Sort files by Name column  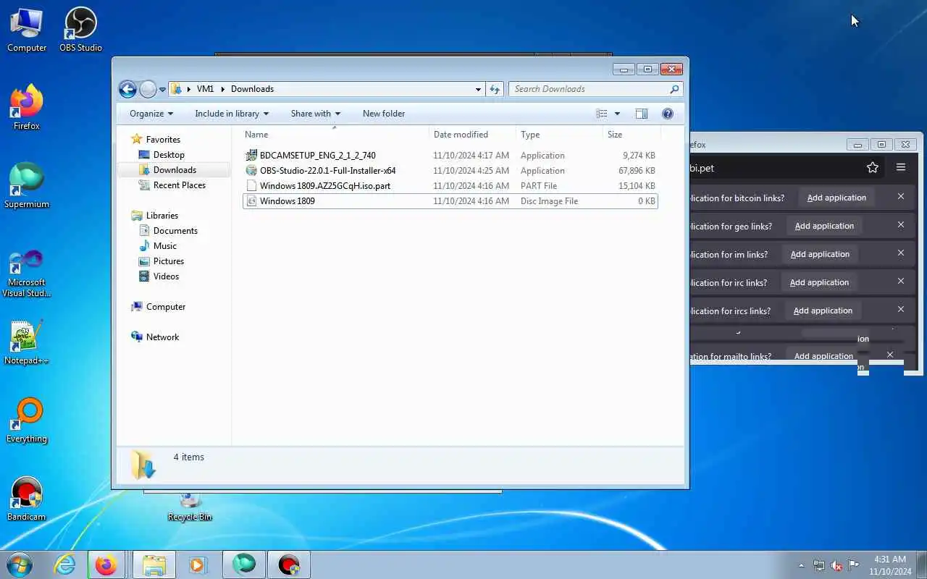coord(334,135)
